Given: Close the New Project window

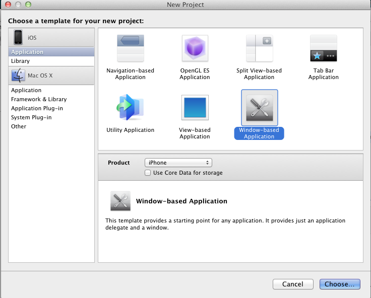Looking at the screenshot, I should click(x=8, y=5).
